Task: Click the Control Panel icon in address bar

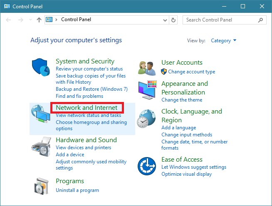Action: [x=49, y=19]
